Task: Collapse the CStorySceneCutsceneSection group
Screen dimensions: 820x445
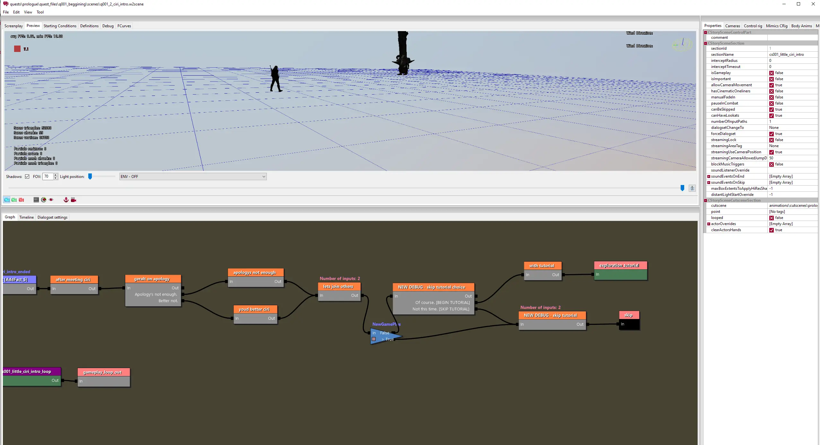Action: (706, 200)
